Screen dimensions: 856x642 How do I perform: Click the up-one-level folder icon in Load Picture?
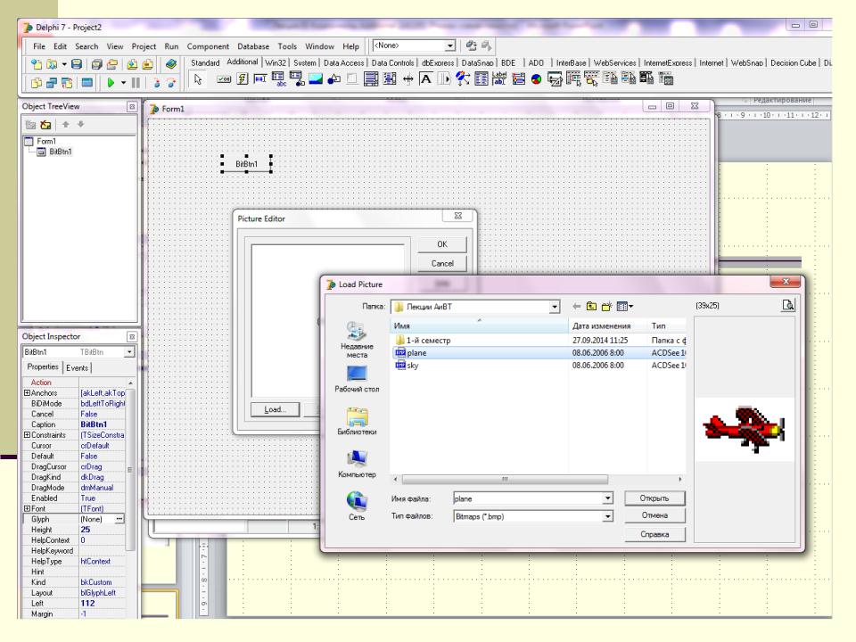click(x=591, y=306)
